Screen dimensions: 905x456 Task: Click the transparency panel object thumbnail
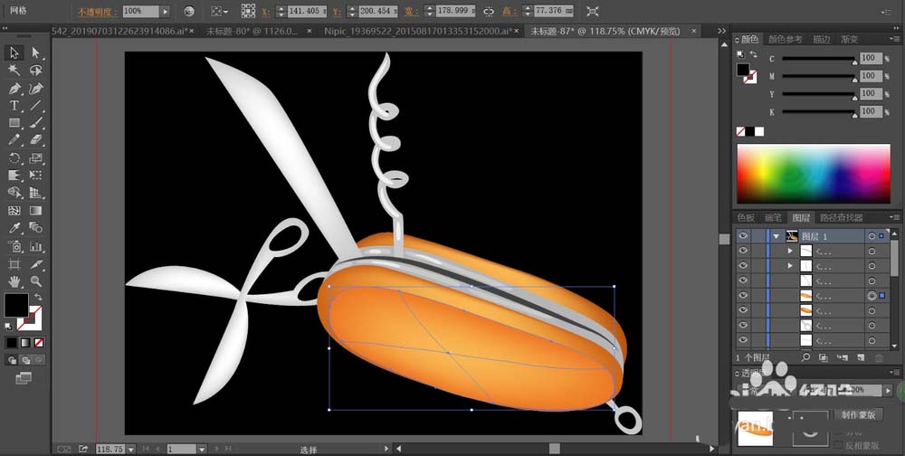click(756, 428)
